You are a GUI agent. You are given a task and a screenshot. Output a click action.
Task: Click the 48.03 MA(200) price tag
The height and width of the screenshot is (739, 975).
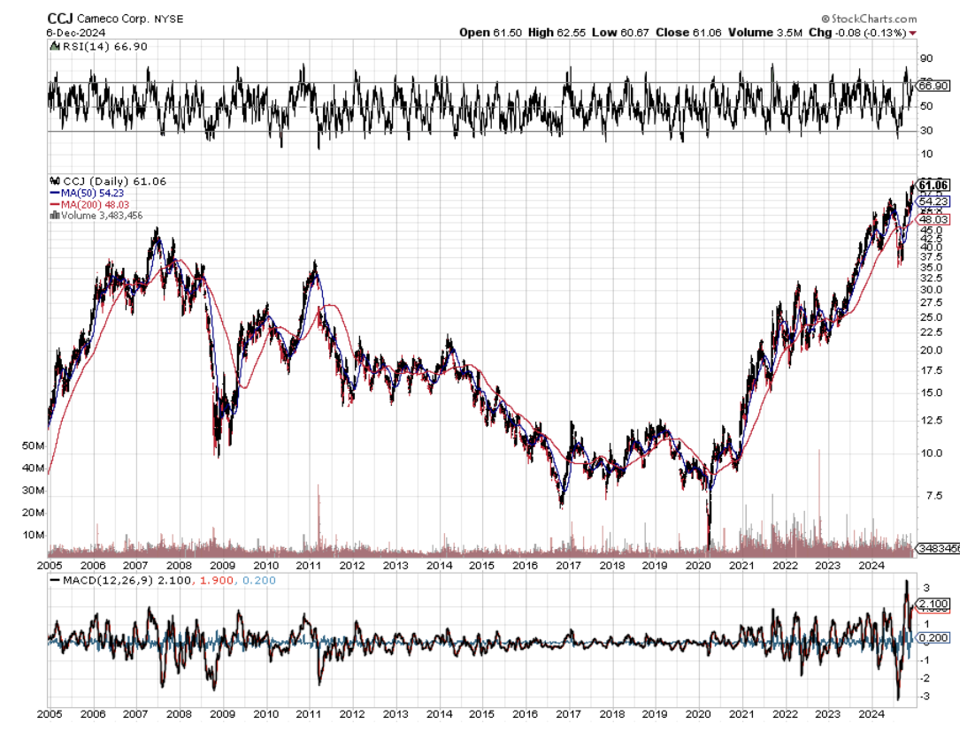934,219
